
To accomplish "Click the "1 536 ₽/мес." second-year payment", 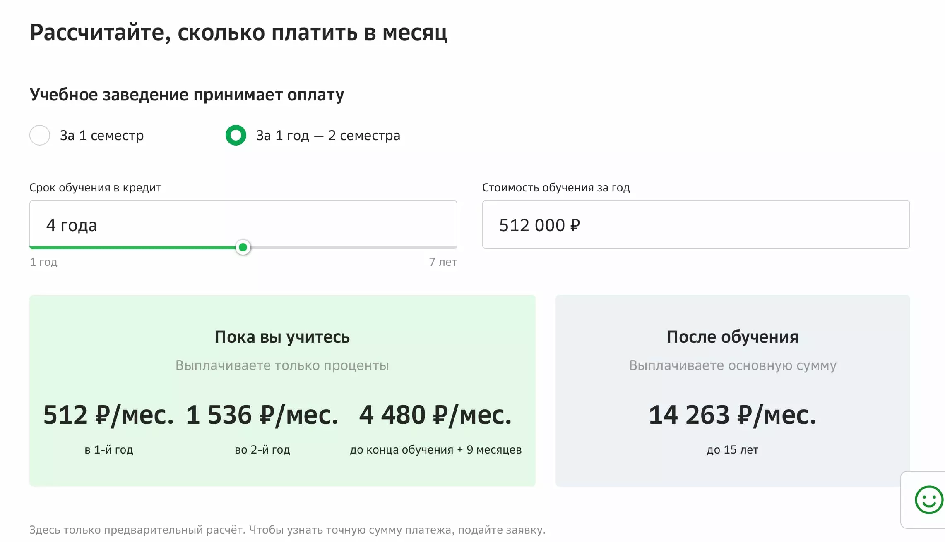I will tap(262, 415).
